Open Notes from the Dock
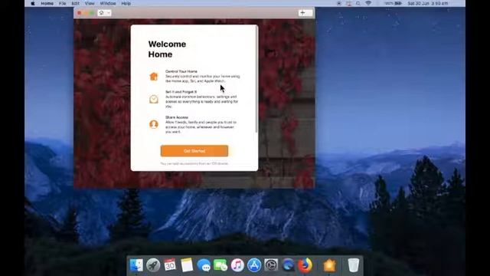 click(x=187, y=265)
